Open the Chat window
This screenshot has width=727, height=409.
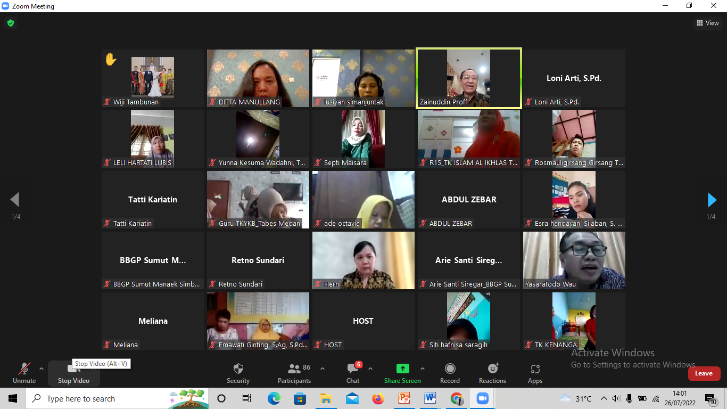[352, 373]
